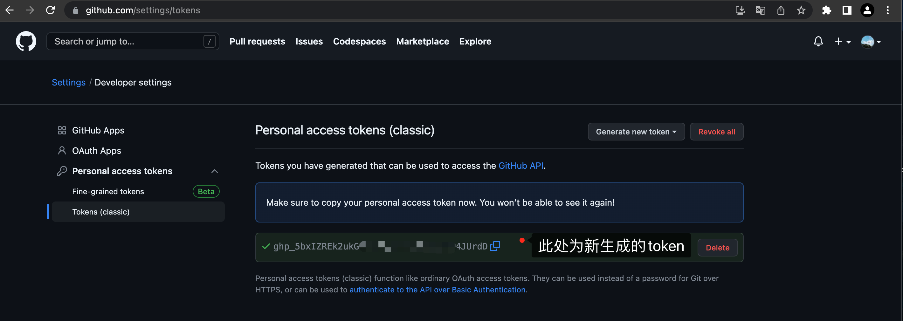Install the page as an app via the download icon

coord(740,10)
